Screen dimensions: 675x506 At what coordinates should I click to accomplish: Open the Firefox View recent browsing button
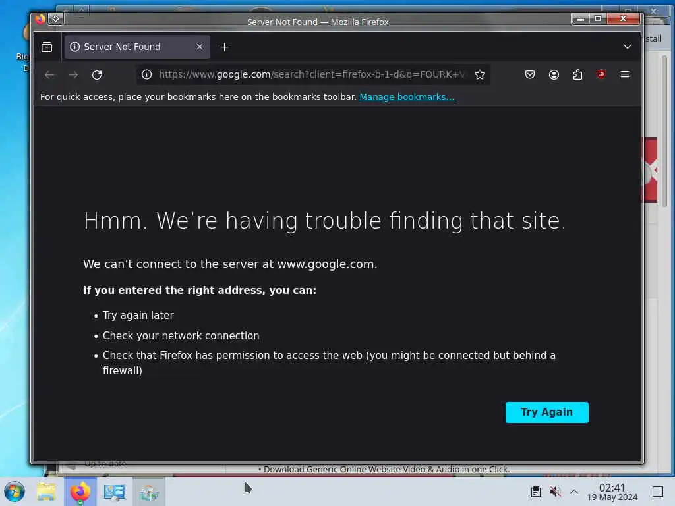(47, 47)
